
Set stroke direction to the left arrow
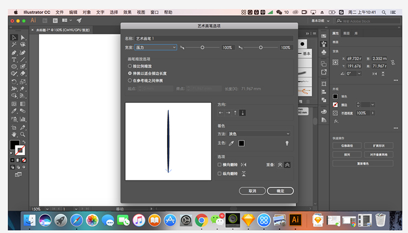pos(221,113)
